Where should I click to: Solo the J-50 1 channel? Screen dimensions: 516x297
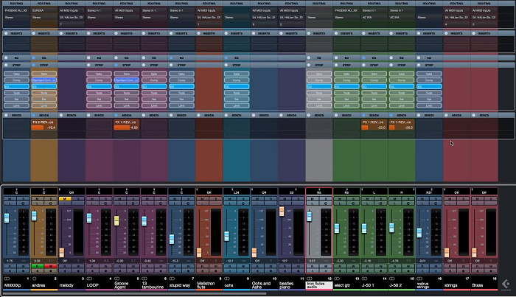pos(381,199)
